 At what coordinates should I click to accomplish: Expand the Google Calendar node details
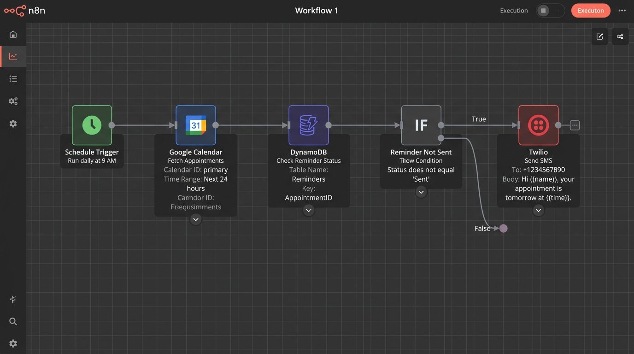(x=195, y=219)
